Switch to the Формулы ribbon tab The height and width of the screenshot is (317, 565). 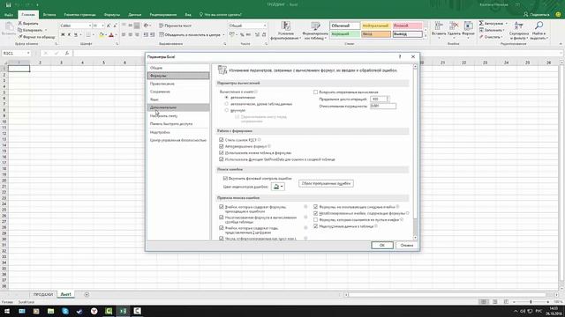[112, 15]
